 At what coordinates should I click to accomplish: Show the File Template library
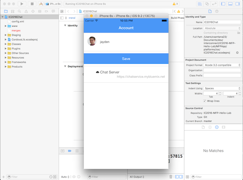(x=203, y=127)
